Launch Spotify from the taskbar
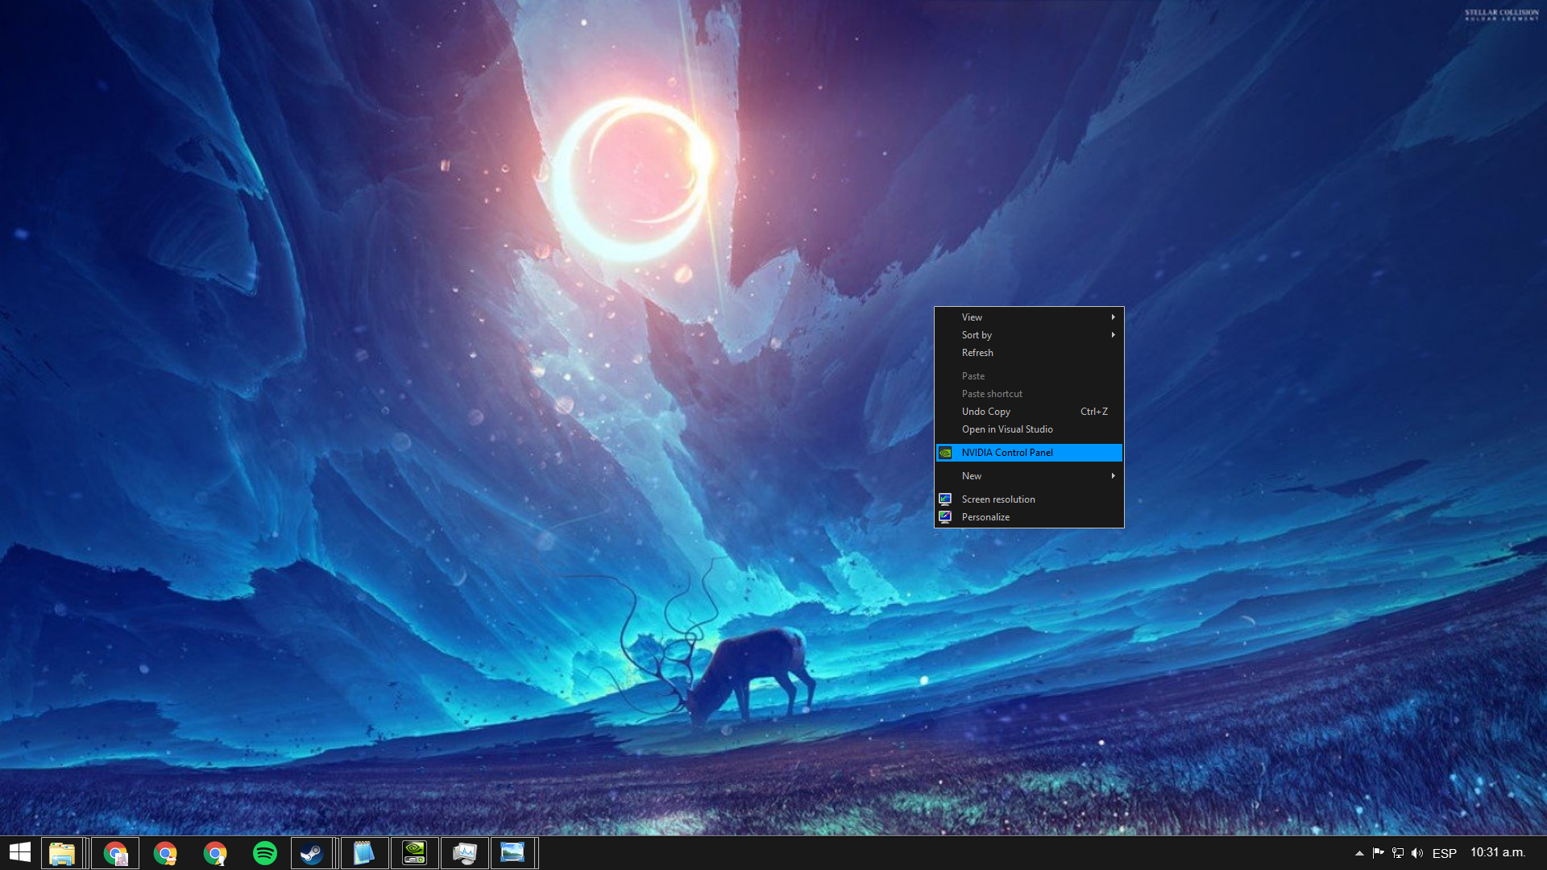The height and width of the screenshot is (870, 1547). click(265, 852)
